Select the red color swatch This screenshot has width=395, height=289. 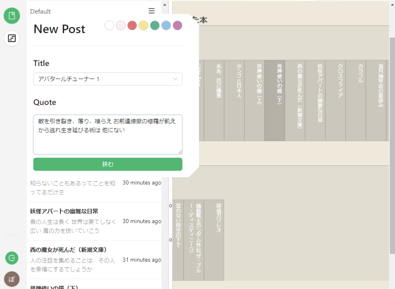(132, 25)
